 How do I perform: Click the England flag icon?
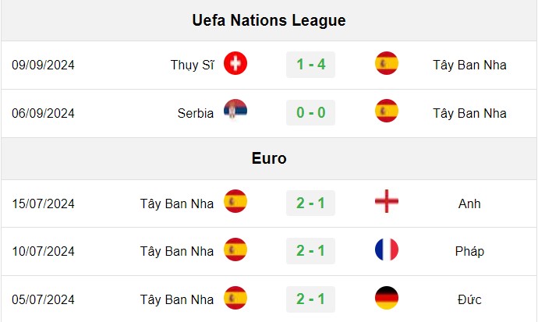[387, 201]
